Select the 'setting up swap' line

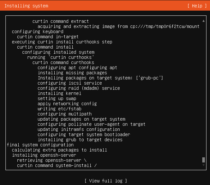(x=57, y=98)
